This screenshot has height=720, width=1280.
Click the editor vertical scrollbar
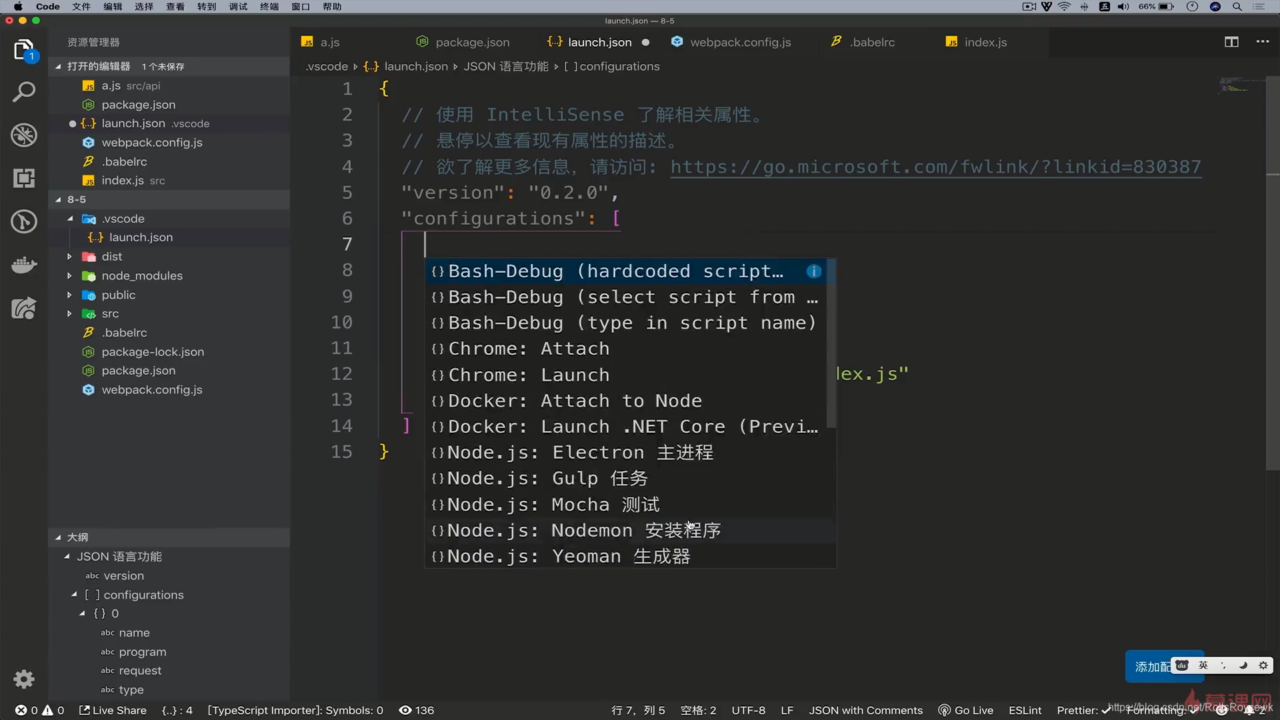(1272, 273)
